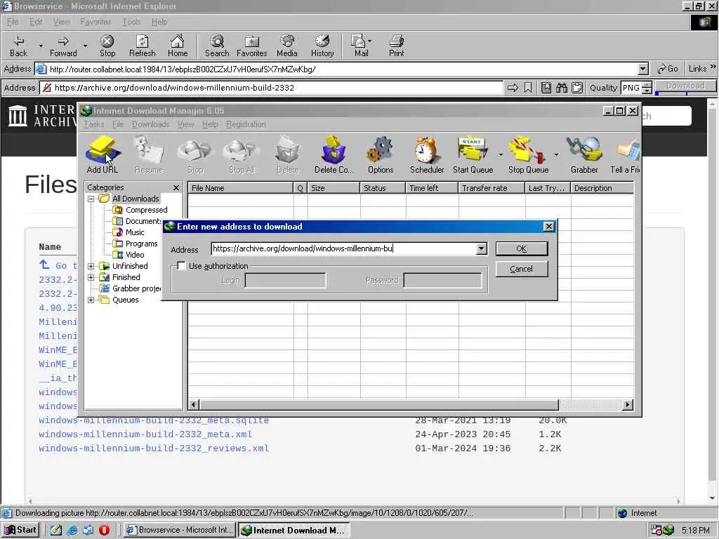Click the Windows Start button
This screenshot has height=539, width=719.
20,530
